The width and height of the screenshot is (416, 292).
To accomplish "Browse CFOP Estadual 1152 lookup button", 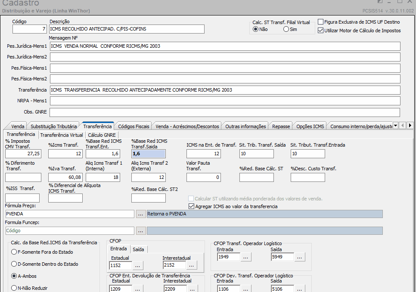I will 137,265.
